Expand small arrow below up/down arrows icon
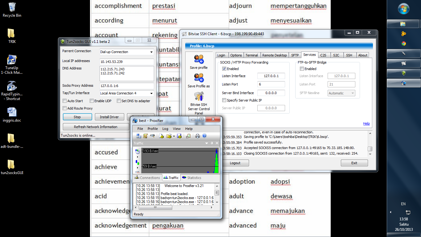This screenshot has width=421, height=237. 137,168
